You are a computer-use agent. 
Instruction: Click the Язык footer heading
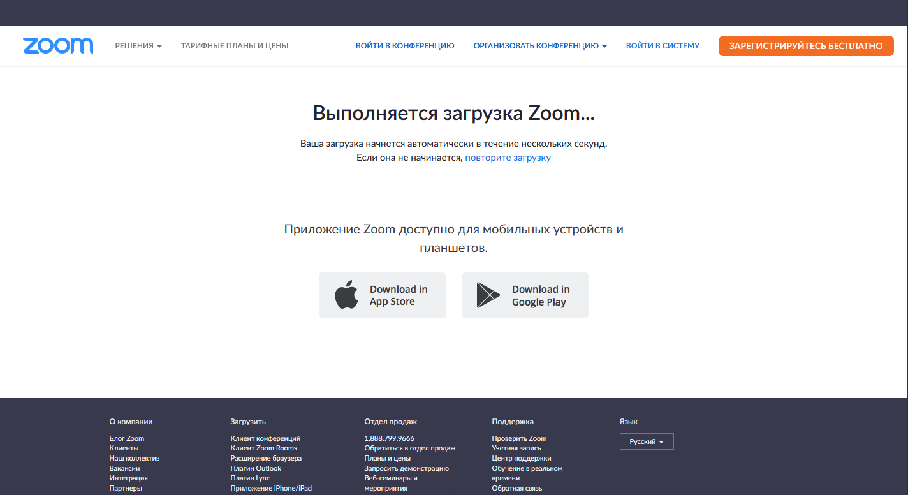click(629, 422)
